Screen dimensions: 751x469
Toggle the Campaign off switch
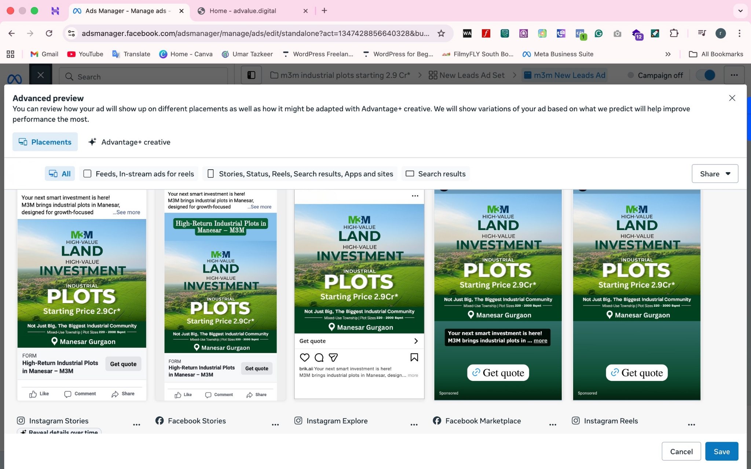706,75
